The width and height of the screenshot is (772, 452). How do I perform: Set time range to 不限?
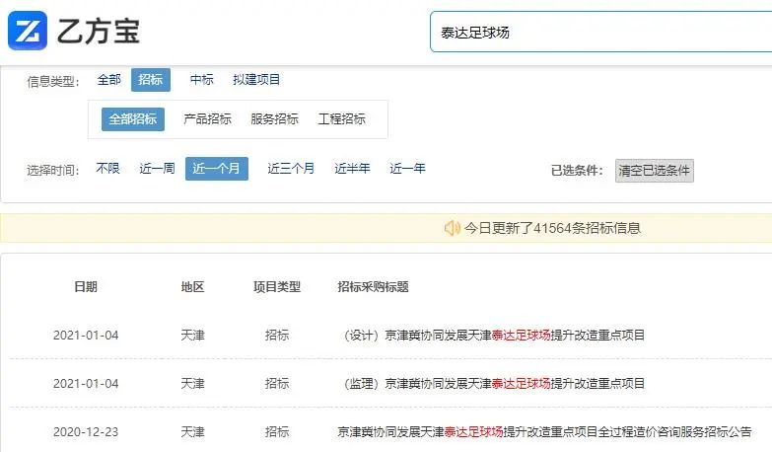point(107,169)
